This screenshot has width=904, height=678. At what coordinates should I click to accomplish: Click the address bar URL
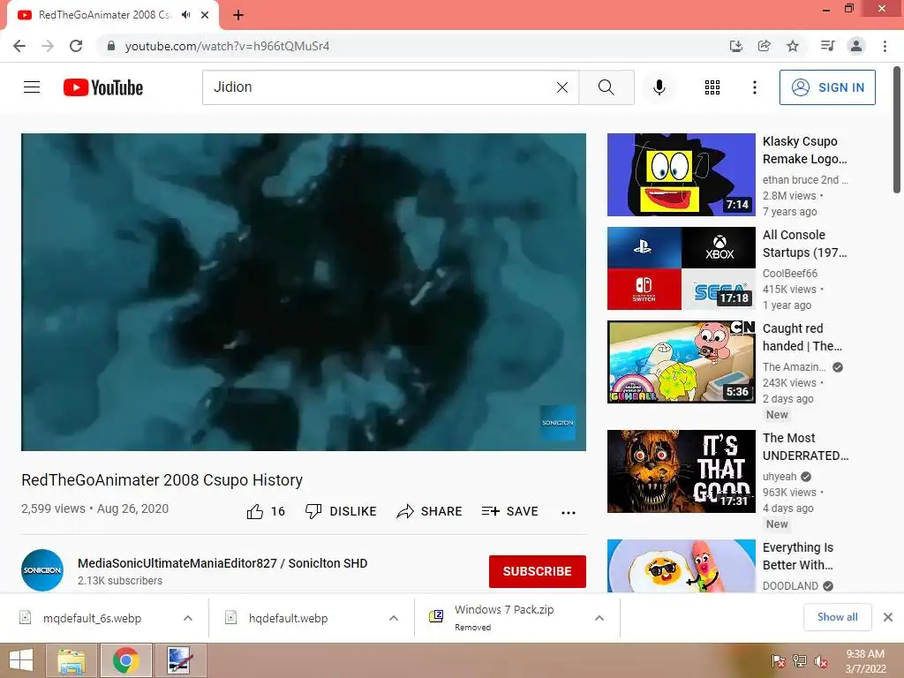pos(227,46)
